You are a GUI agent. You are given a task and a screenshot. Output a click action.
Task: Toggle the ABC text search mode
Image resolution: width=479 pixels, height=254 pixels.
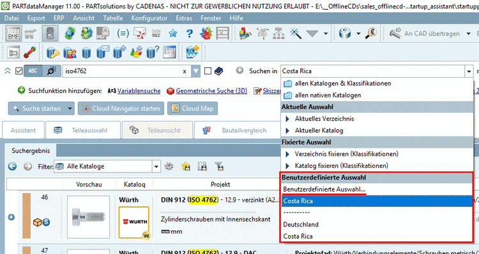pyautogui.click(x=33, y=71)
